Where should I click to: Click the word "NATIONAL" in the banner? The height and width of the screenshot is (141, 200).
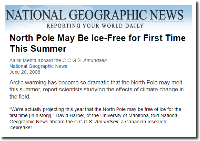tap(36, 15)
